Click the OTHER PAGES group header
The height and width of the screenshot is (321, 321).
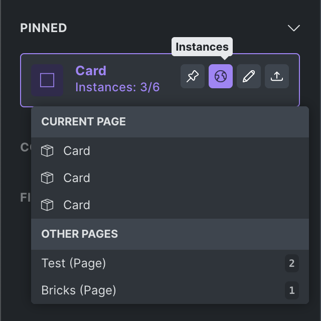(80, 234)
